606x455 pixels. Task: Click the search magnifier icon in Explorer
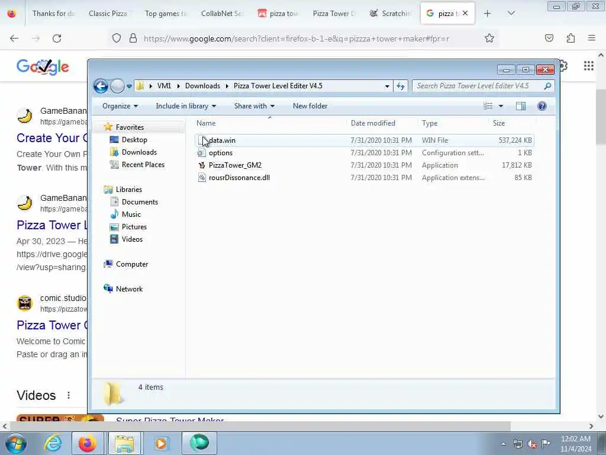coord(547,86)
